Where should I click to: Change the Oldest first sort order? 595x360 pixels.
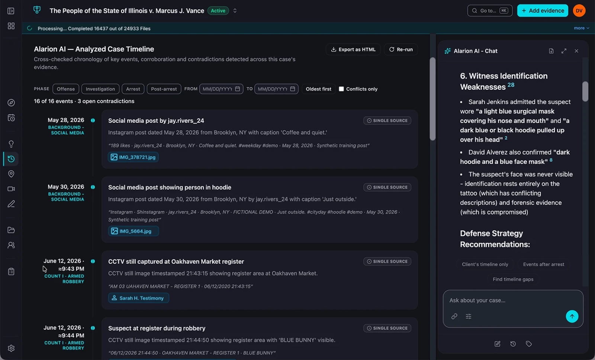pos(318,89)
